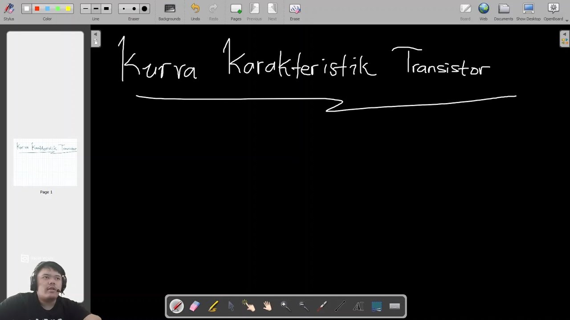Select the Scroll page hand tool

(267, 306)
